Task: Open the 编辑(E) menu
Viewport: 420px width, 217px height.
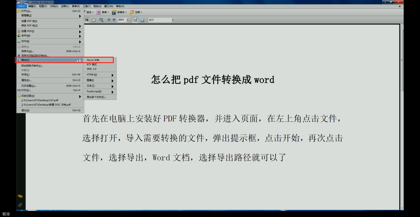Action: 32,6
